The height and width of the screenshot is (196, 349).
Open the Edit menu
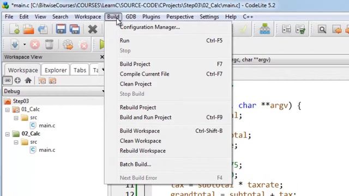(x=24, y=17)
